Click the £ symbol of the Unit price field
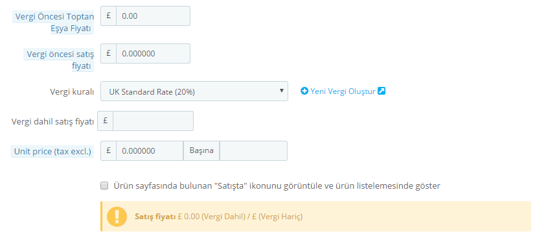 [x=109, y=151]
